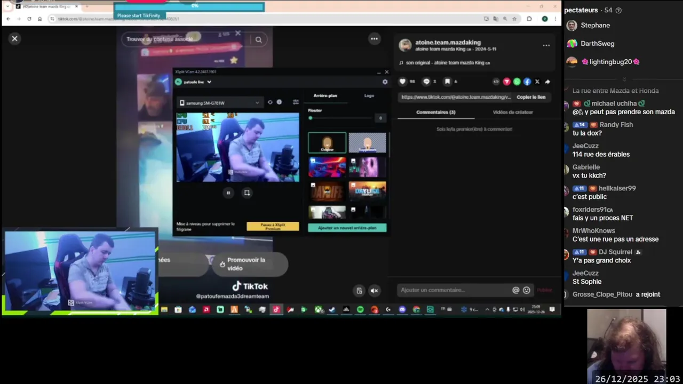
Task: Open atoine.team.mazdaking profile avatar
Action: 406,45
